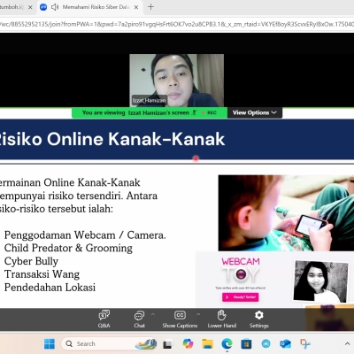The image size is (354, 354).
Task: Click the Zoom icon on the active tab
Action: click(x=43, y=7)
